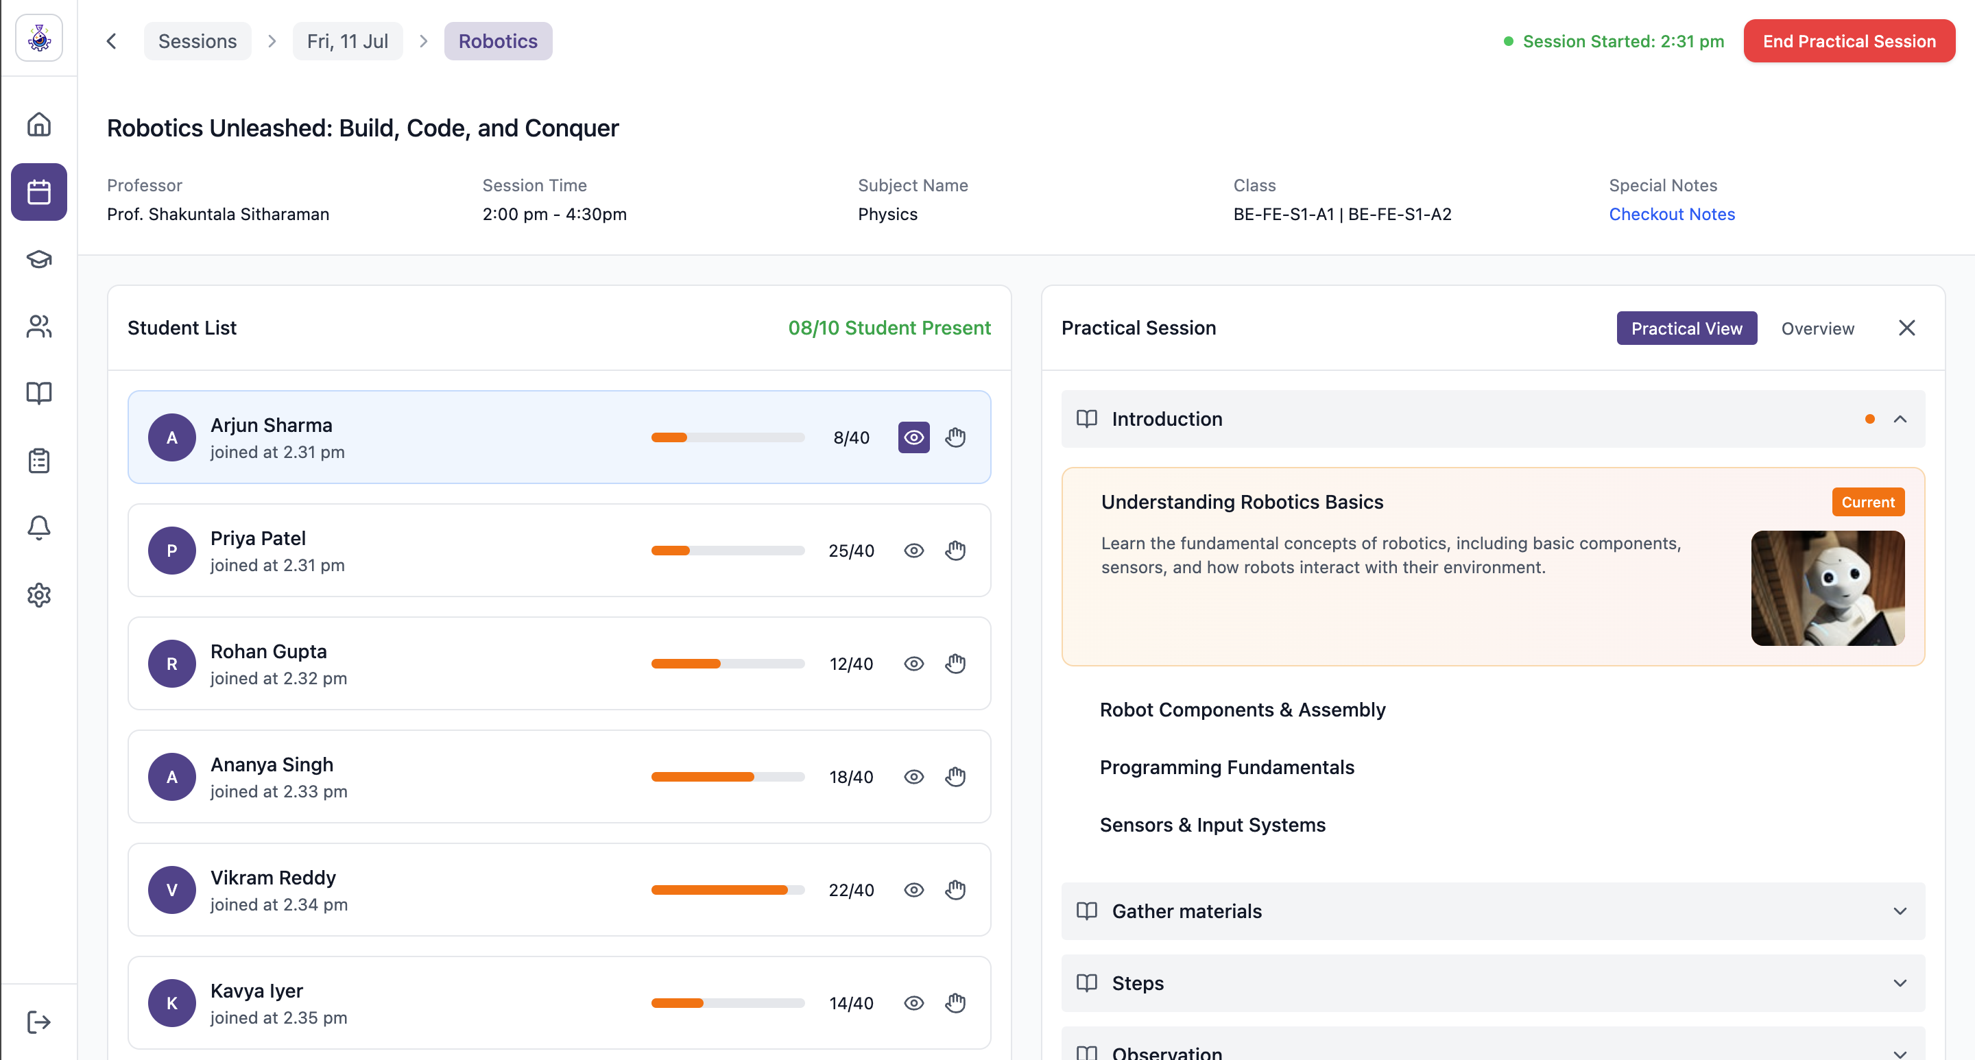Toggle eye view for Vikram Reddy

tap(914, 890)
